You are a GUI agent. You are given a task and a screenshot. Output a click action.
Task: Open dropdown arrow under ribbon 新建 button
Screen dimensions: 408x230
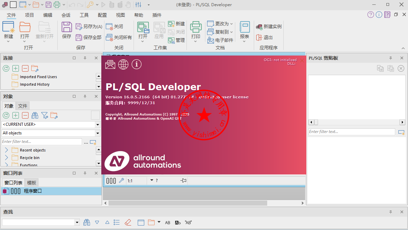8,41
